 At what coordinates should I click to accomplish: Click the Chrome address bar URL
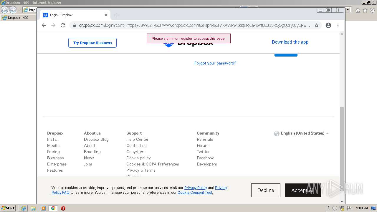[x=194, y=25]
